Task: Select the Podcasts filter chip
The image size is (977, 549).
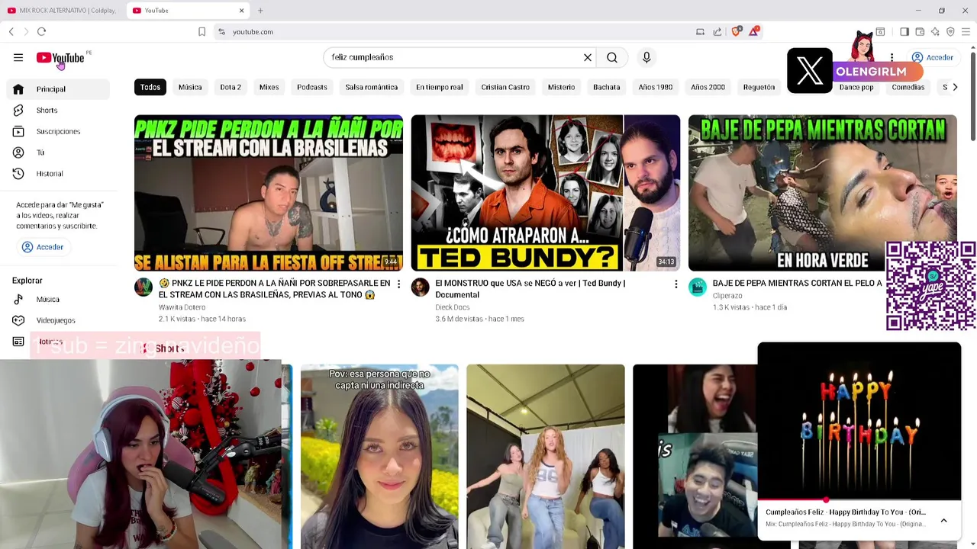Action: (312, 87)
